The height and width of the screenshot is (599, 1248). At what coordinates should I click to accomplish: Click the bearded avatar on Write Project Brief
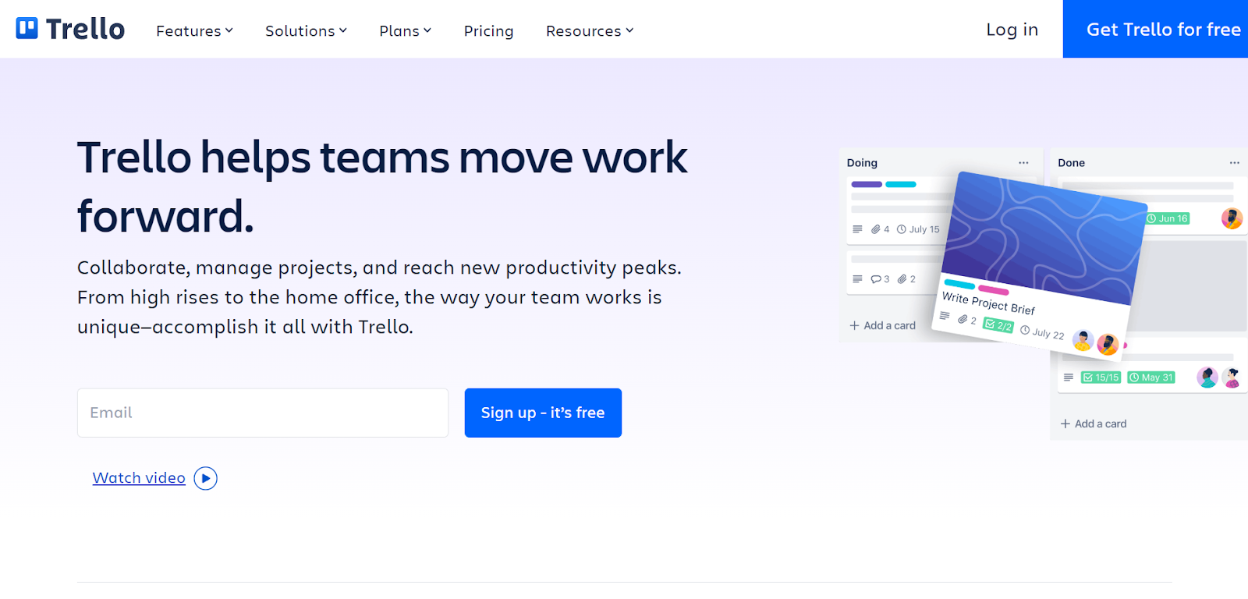tap(1108, 344)
